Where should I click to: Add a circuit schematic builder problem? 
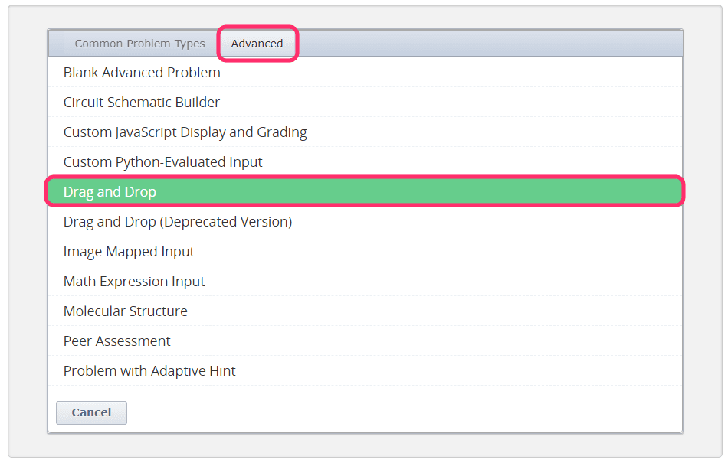(142, 103)
